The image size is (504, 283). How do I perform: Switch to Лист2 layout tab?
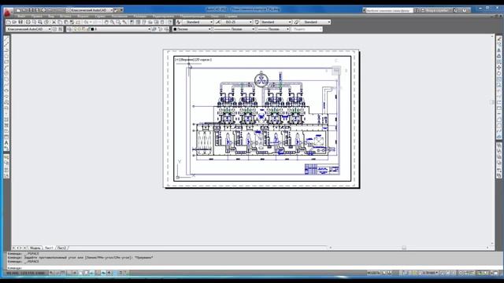(x=61, y=248)
